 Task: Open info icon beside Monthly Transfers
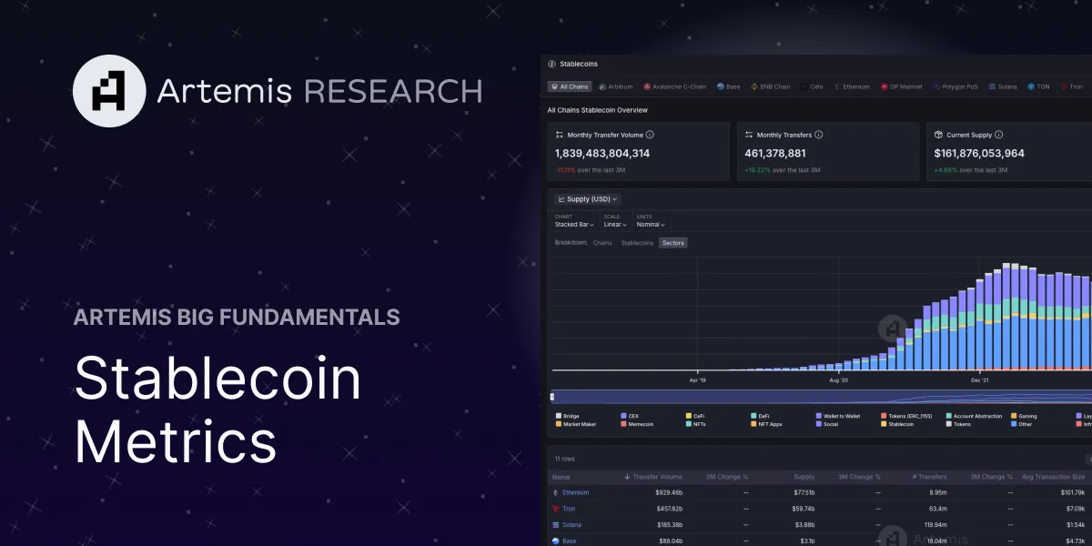point(819,135)
